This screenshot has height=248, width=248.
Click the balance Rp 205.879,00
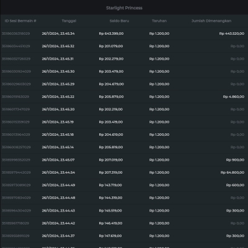[111, 97]
